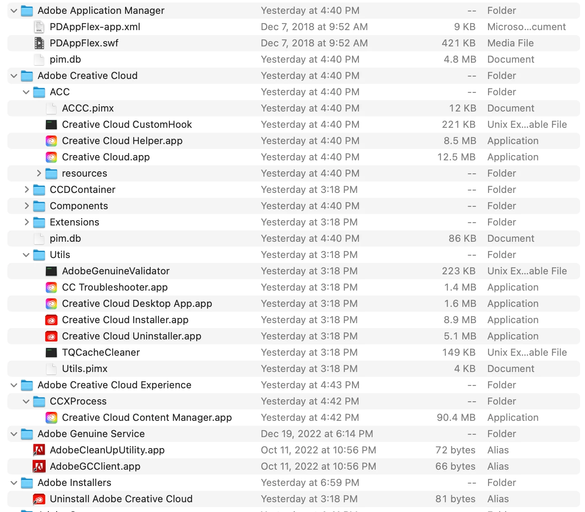Select the Creative Cloud Uninstaller.app icon
This screenshot has height=512, width=585.
51,336
